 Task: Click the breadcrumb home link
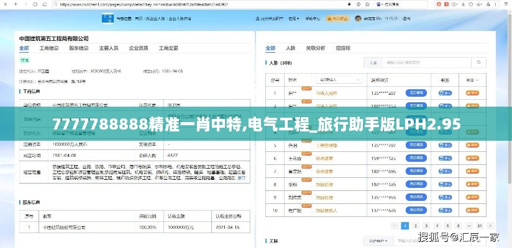pos(139,19)
